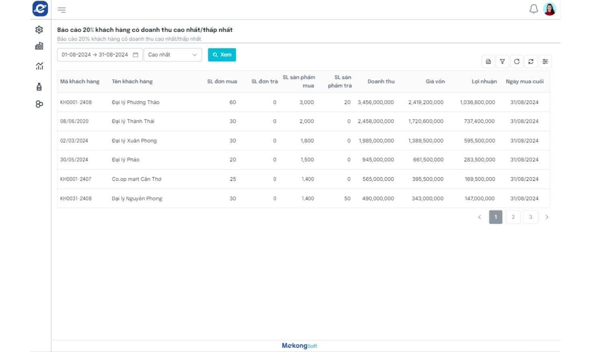Open the chart analytics sidebar icon
This screenshot has width=591, height=352.
(x=39, y=66)
